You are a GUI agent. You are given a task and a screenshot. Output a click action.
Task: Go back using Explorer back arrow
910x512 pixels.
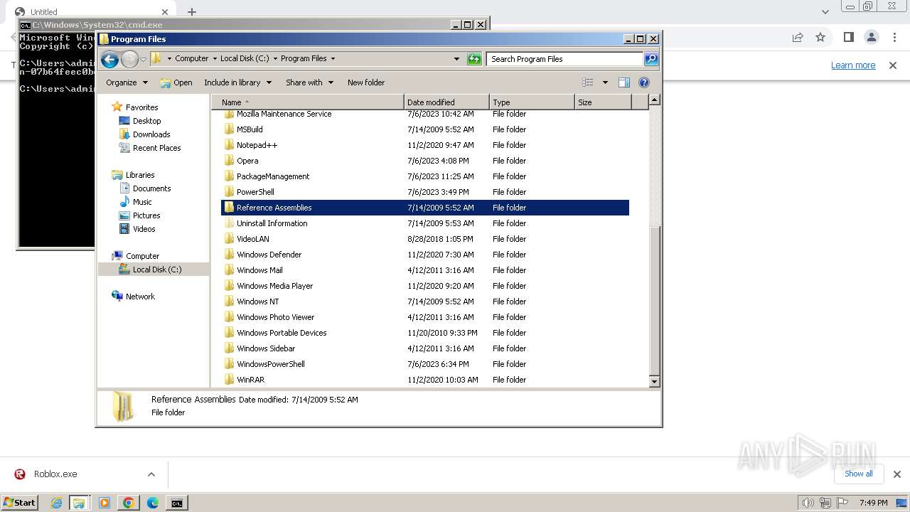pyautogui.click(x=109, y=59)
